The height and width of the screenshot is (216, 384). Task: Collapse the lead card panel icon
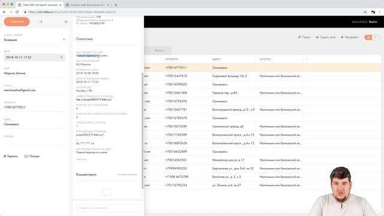click(66, 22)
